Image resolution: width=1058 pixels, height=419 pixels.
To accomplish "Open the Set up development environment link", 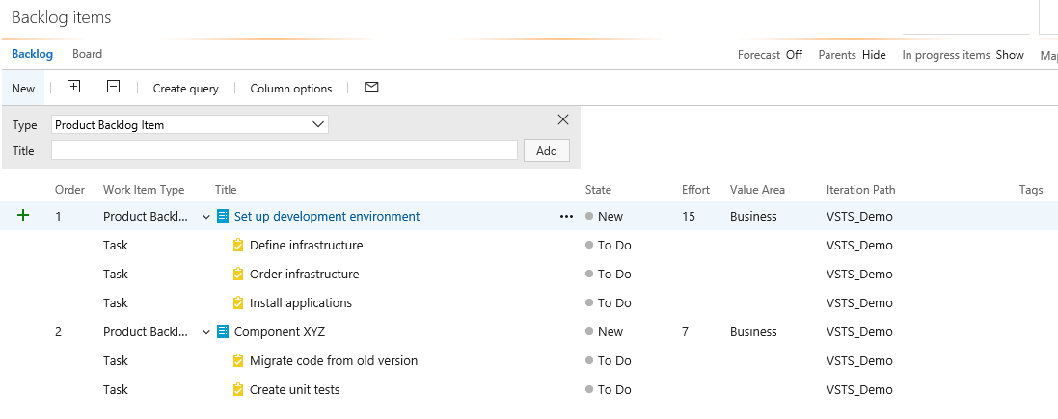I will click(x=327, y=216).
